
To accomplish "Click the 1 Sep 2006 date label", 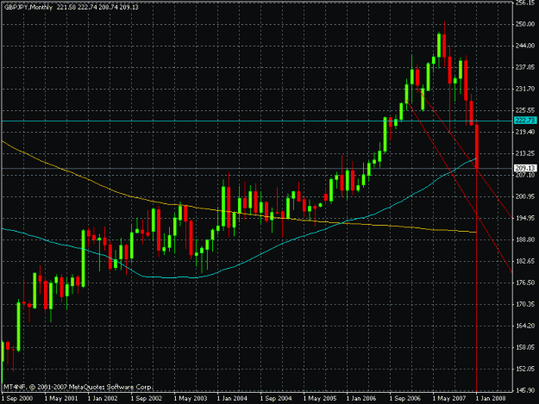I will coord(405,399).
